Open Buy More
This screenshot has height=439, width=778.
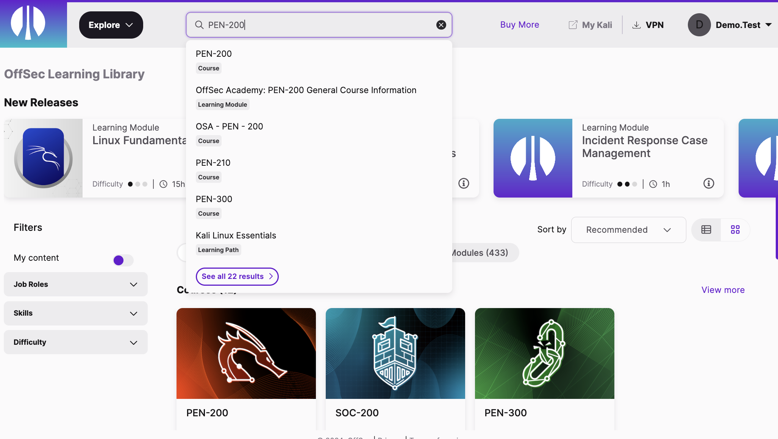[x=519, y=25]
